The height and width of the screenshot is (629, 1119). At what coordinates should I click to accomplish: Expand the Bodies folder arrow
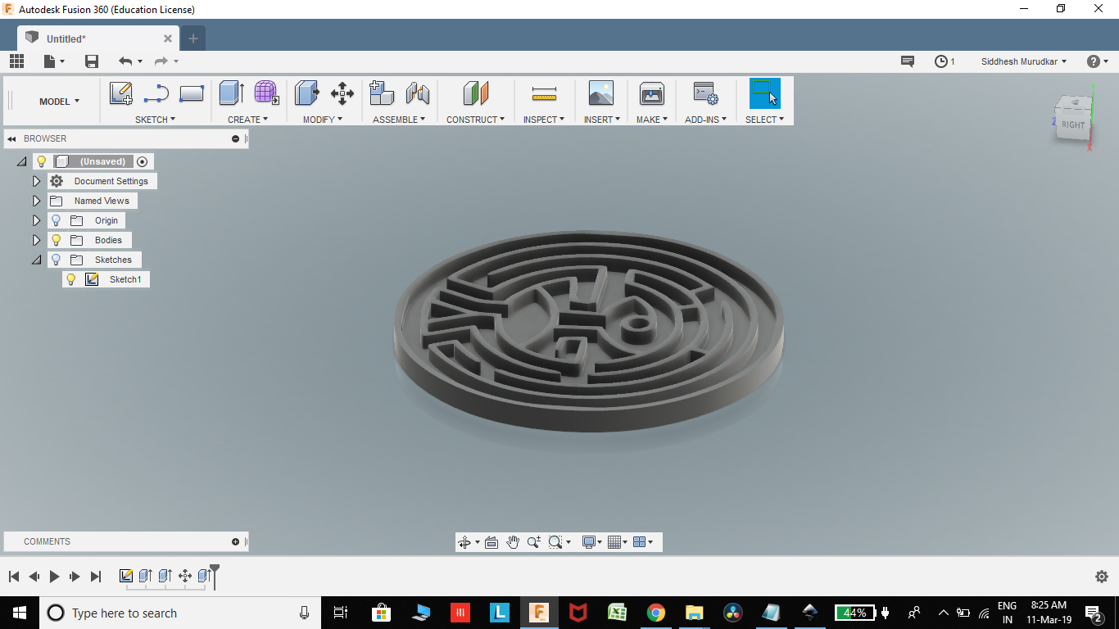tap(36, 240)
